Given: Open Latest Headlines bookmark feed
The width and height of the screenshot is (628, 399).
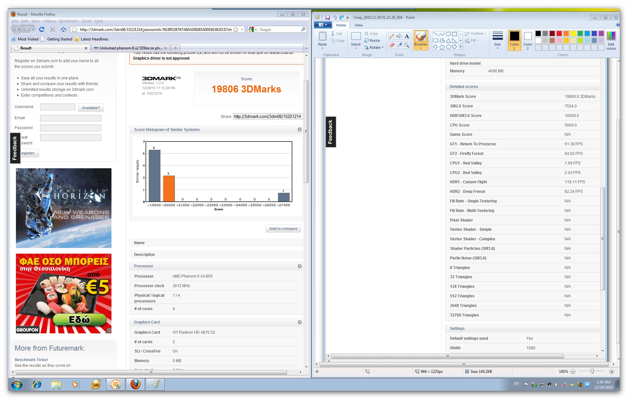Looking at the screenshot, I should (x=91, y=39).
